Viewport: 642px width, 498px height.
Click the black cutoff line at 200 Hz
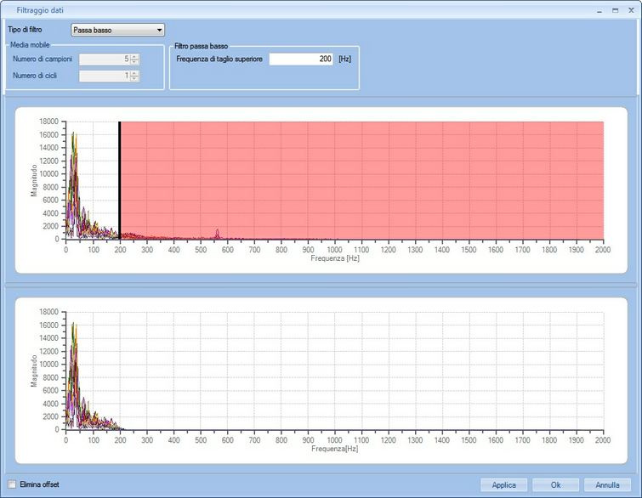[120, 178]
